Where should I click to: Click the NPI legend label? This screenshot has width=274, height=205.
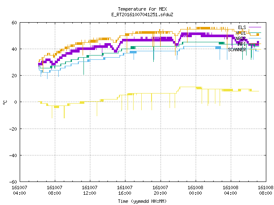(242, 44)
